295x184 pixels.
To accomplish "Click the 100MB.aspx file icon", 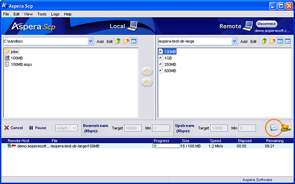I will pos(7,64).
